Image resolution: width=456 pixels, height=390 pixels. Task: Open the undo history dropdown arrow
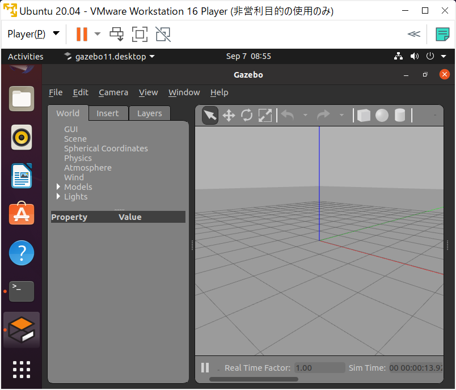pyautogui.click(x=305, y=116)
